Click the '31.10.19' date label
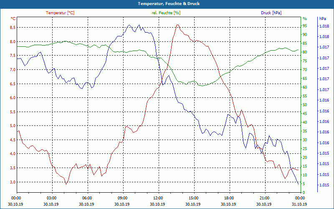The image size is (334, 209). point(299,204)
